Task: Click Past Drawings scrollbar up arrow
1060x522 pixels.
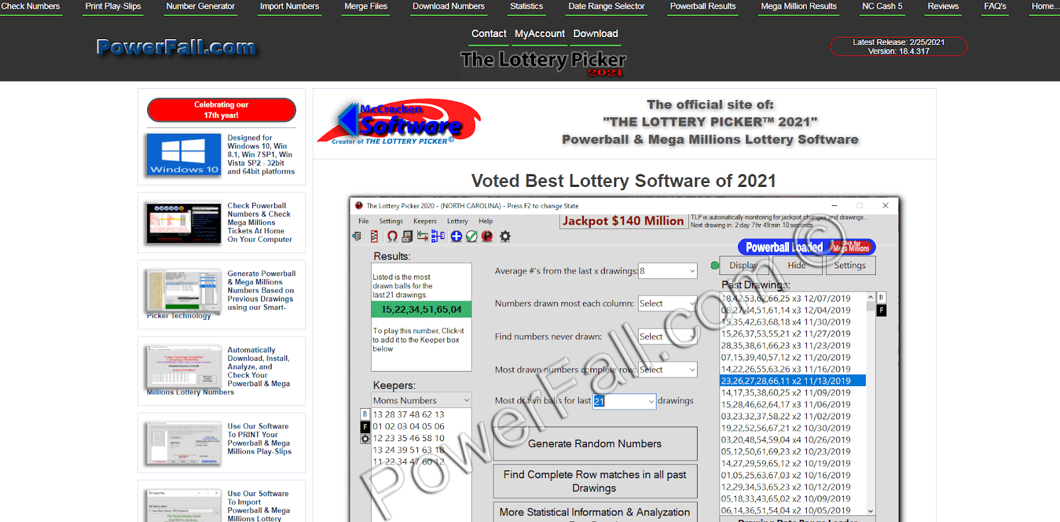Action: (871, 297)
